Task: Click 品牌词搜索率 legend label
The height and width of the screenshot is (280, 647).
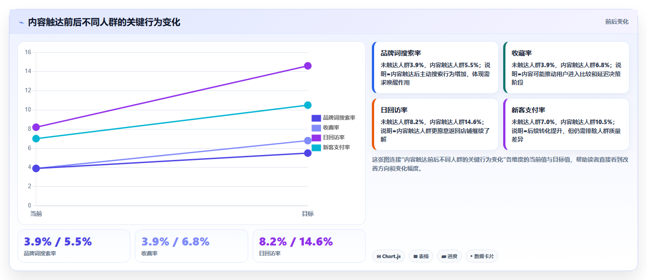Action: click(x=339, y=118)
